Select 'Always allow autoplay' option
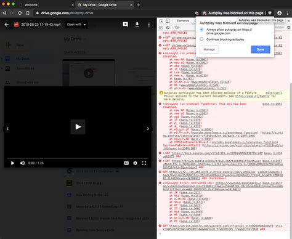Viewport: 292px width, 239px height. (x=201, y=30)
